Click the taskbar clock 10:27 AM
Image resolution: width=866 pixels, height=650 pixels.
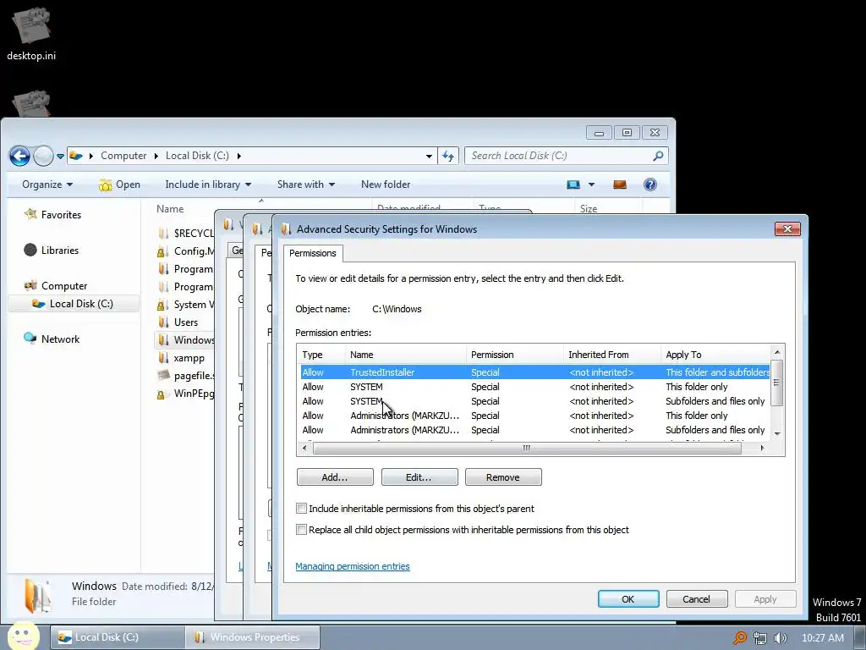822,638
